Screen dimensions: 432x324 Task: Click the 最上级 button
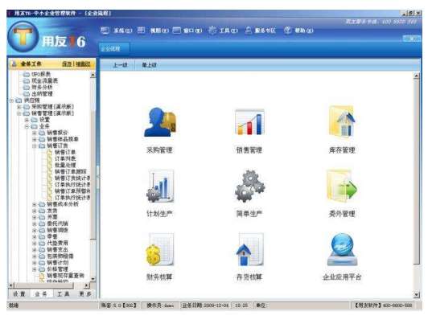pyautogui.click(x=149, y=65)
